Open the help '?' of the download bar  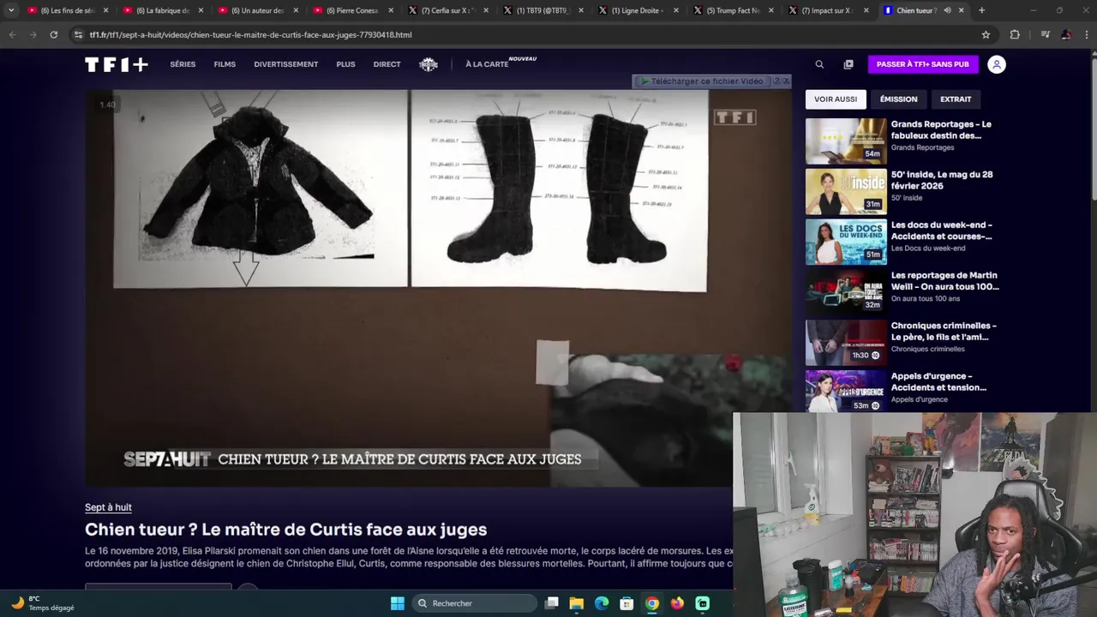[x=776, y=81]
